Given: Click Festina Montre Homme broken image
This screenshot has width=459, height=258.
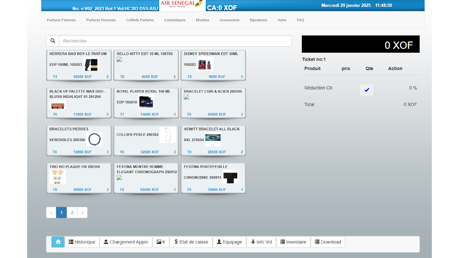Looking at the screenshot, I should pos(119,177).
